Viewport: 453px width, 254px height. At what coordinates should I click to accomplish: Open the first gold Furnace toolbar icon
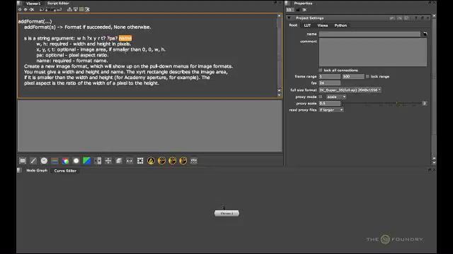pyautogui.click(x=151, y=161)
